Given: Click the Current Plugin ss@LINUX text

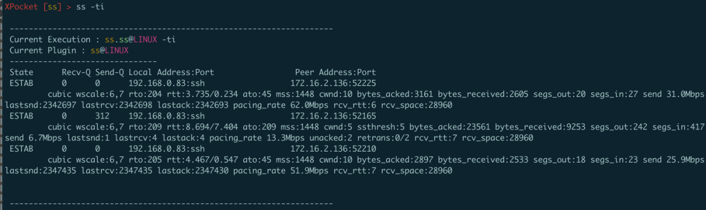Looking at the screenshot, I should [x=69, y=50].
